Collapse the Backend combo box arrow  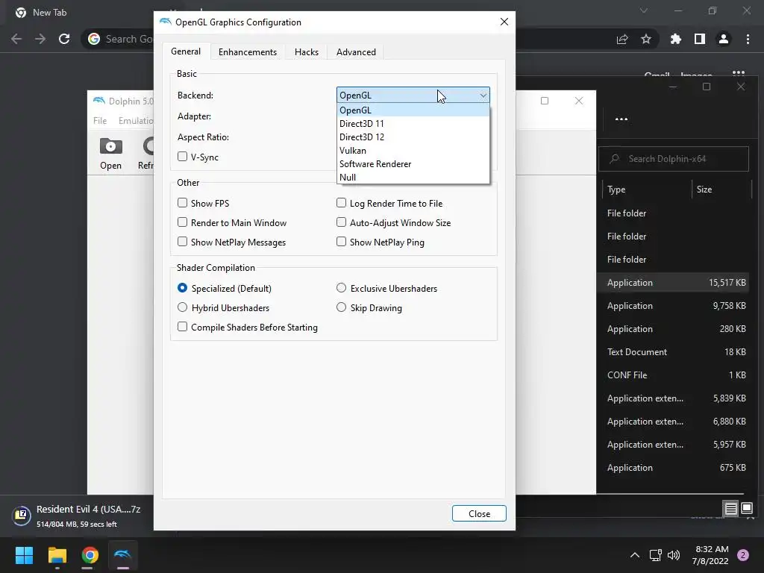483,95
